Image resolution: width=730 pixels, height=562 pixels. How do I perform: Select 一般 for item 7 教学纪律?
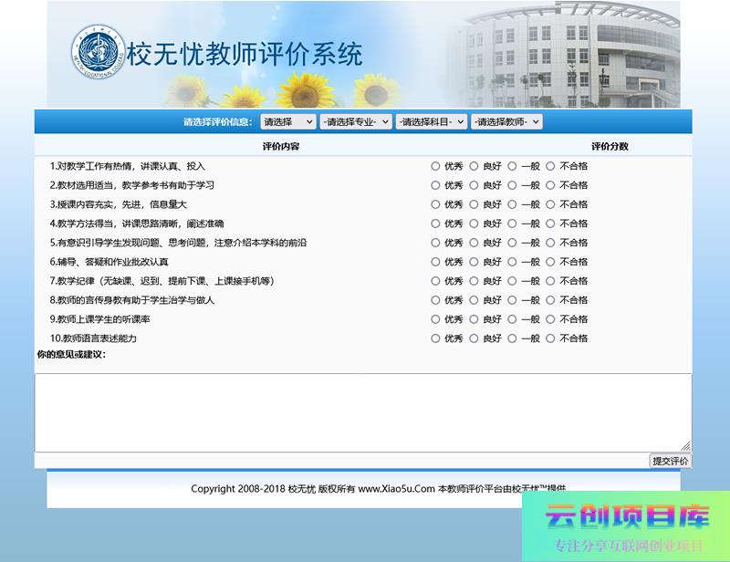pos(512,281)
